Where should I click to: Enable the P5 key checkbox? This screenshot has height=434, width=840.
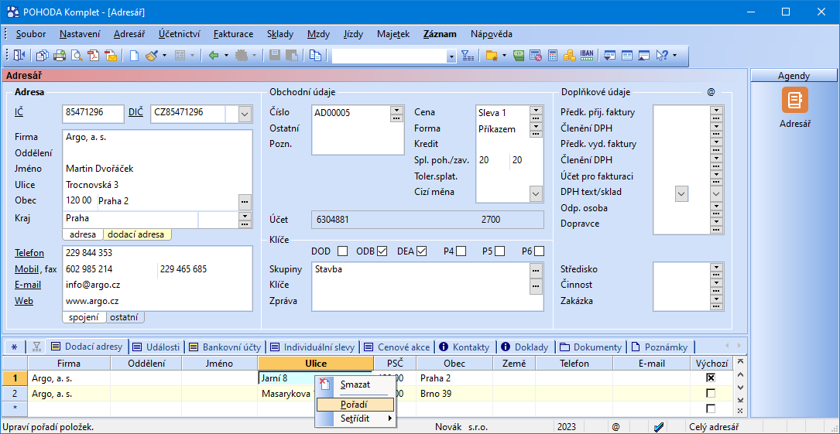pos(500,251)
